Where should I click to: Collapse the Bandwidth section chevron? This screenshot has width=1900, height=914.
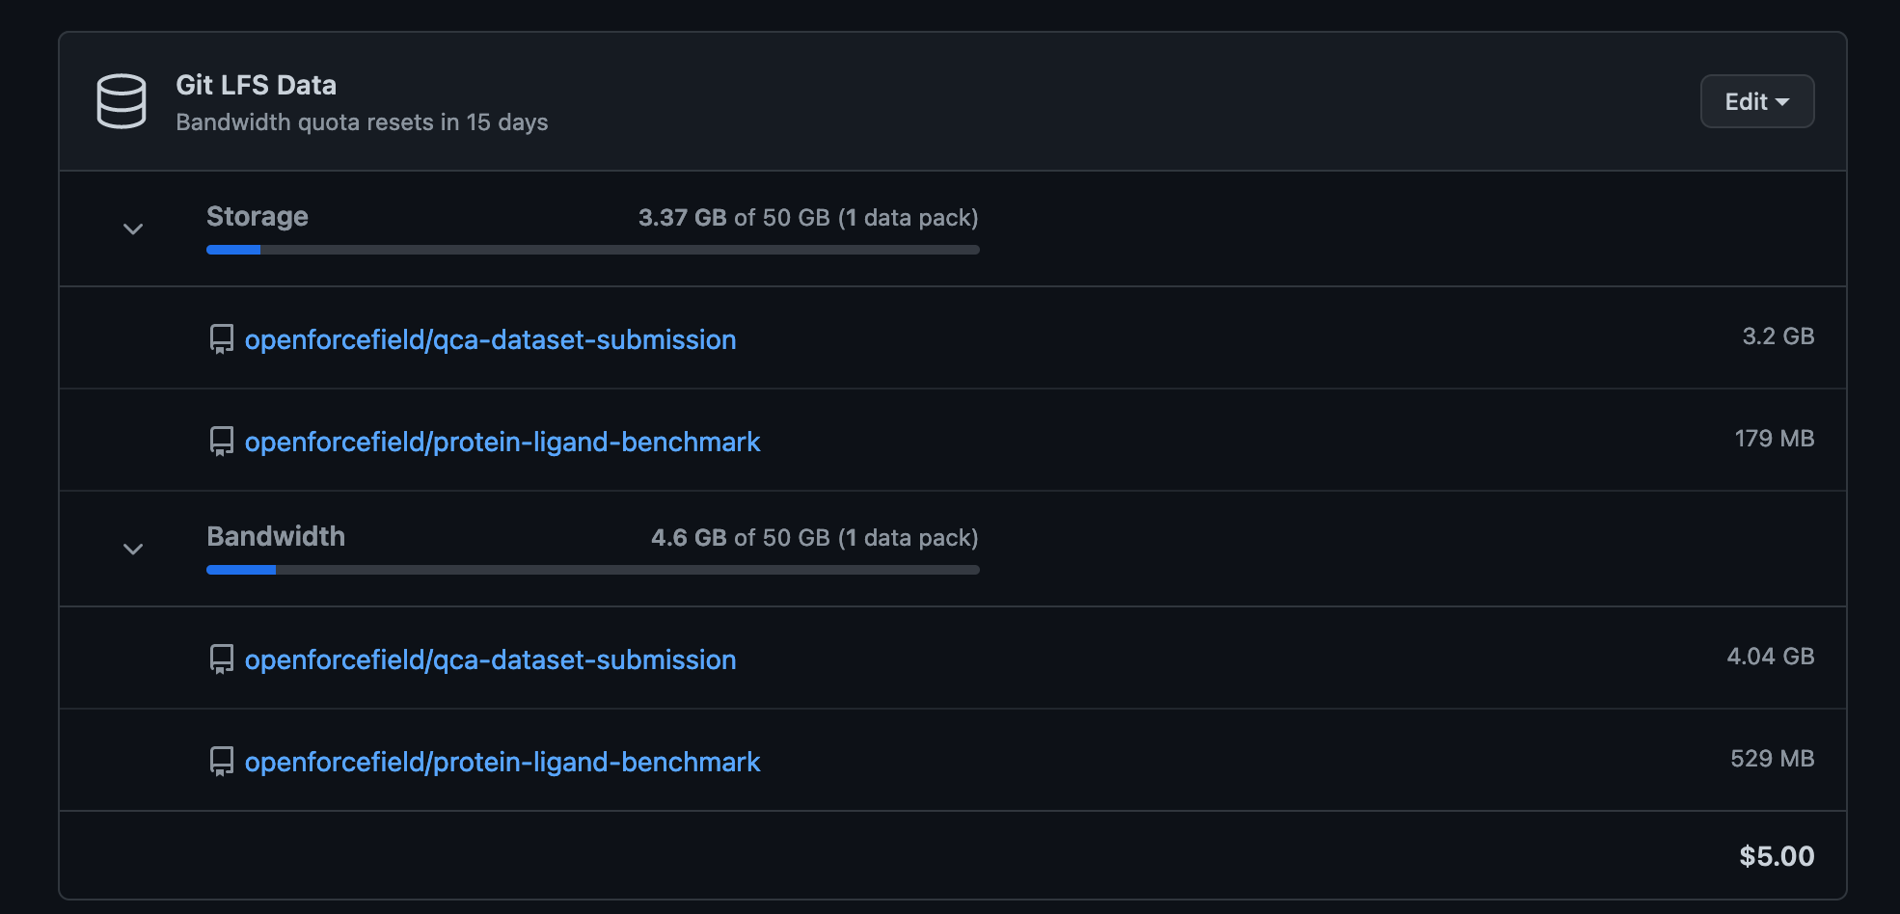click(132, 550)
